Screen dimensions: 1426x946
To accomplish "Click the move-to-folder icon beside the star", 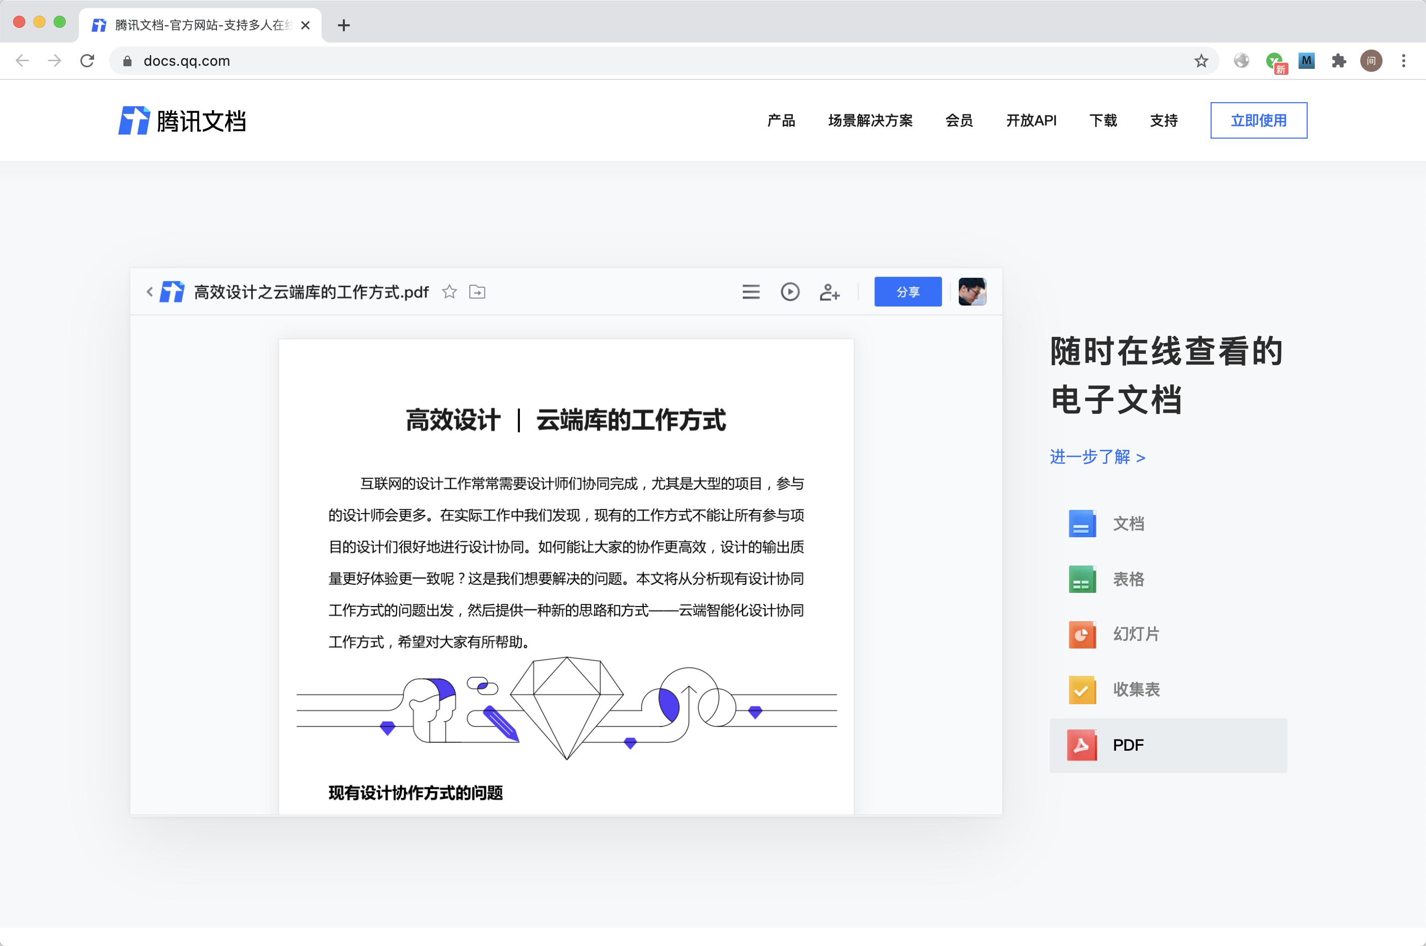I will tap(477, 292).
